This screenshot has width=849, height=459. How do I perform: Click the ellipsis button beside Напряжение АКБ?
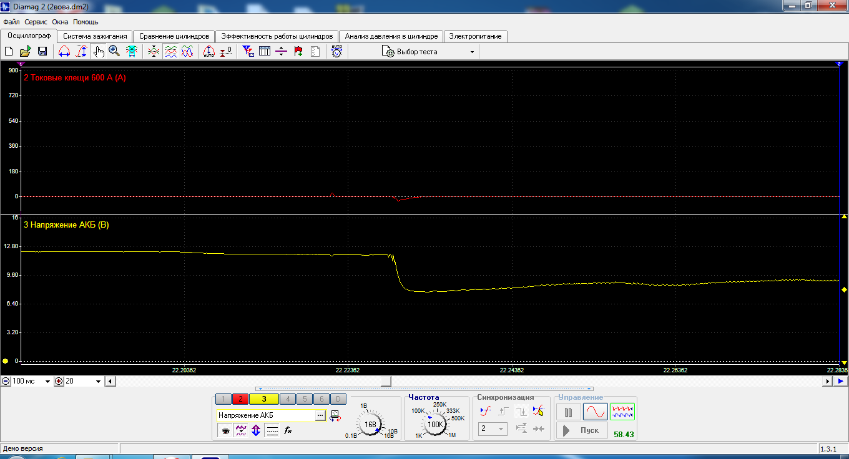(x=320, y=415)
